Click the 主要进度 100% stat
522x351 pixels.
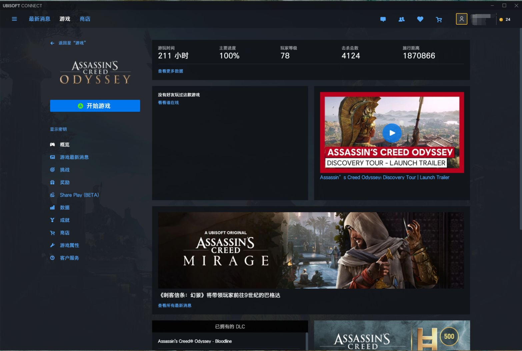(229, 53)
